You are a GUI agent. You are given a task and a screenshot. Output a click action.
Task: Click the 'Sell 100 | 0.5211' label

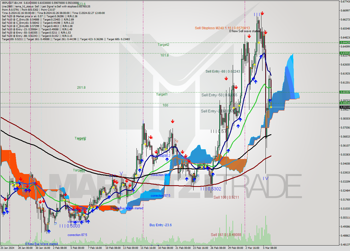[x=226, y=197]
